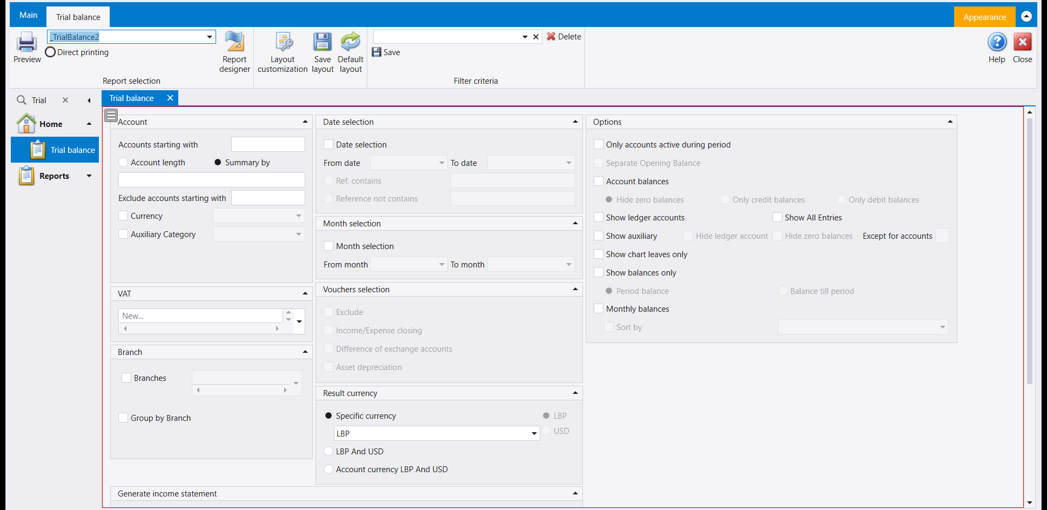This screenshot has height=510, width=1047.
Task: Open the TrialBalance2 report dropdown
Action: click(x=210, y=37)
